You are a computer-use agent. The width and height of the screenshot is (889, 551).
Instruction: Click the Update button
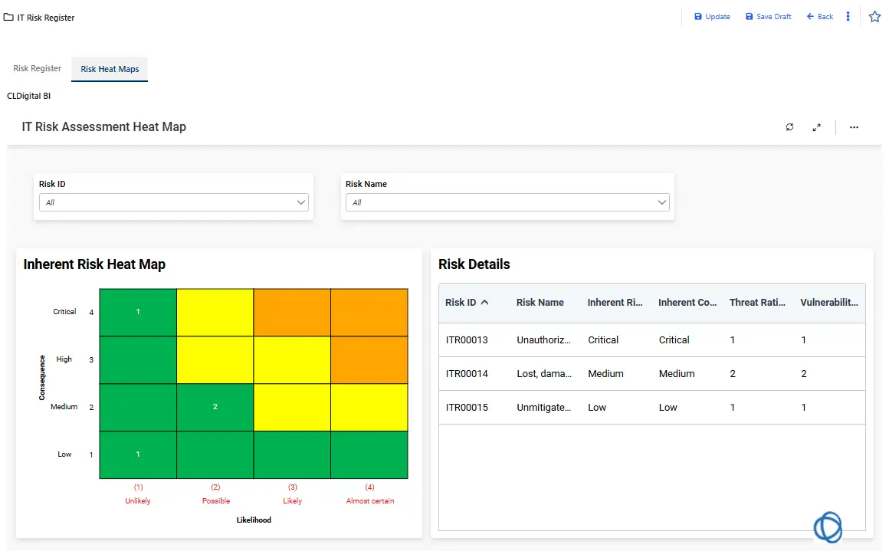click(712, 17)
